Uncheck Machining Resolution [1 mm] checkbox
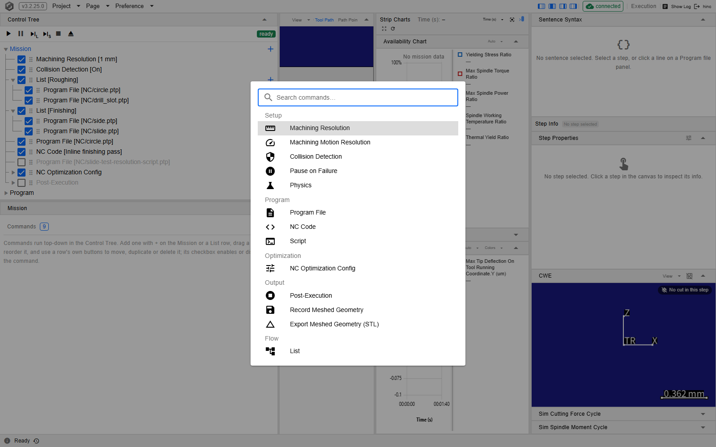The image size is (716, 447). coord(21,59)
